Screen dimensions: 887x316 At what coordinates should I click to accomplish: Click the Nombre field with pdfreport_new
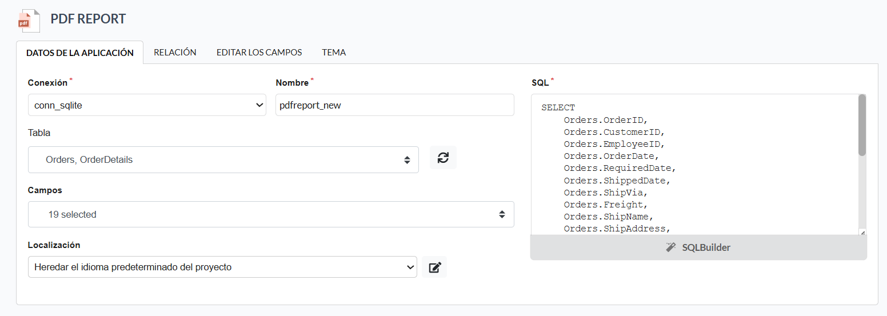coord(395,105)
